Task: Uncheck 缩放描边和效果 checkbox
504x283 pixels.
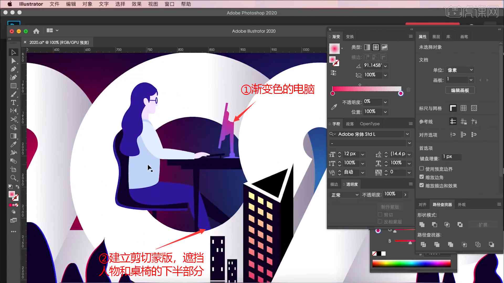Action: pos(422,185)
